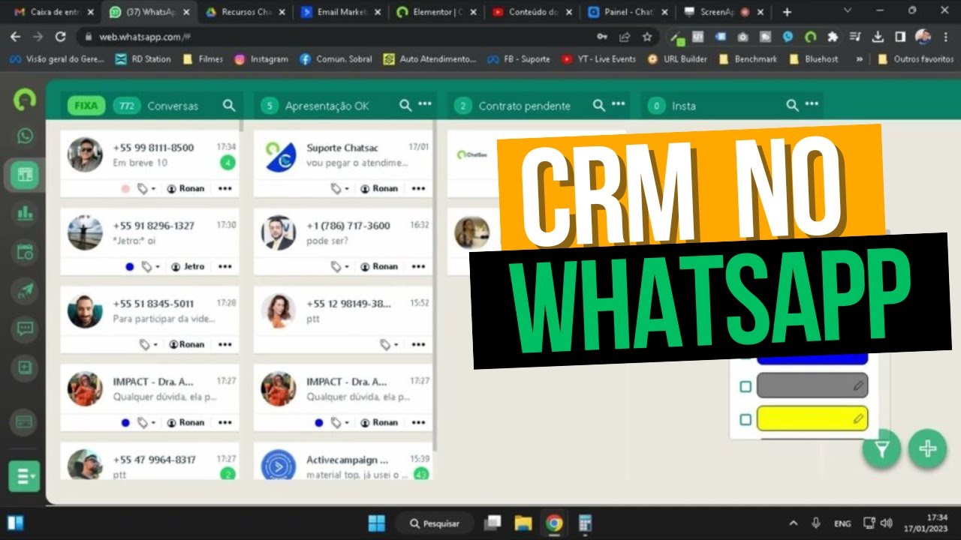Click the FIXA button in Conversas header

[86, 106]
